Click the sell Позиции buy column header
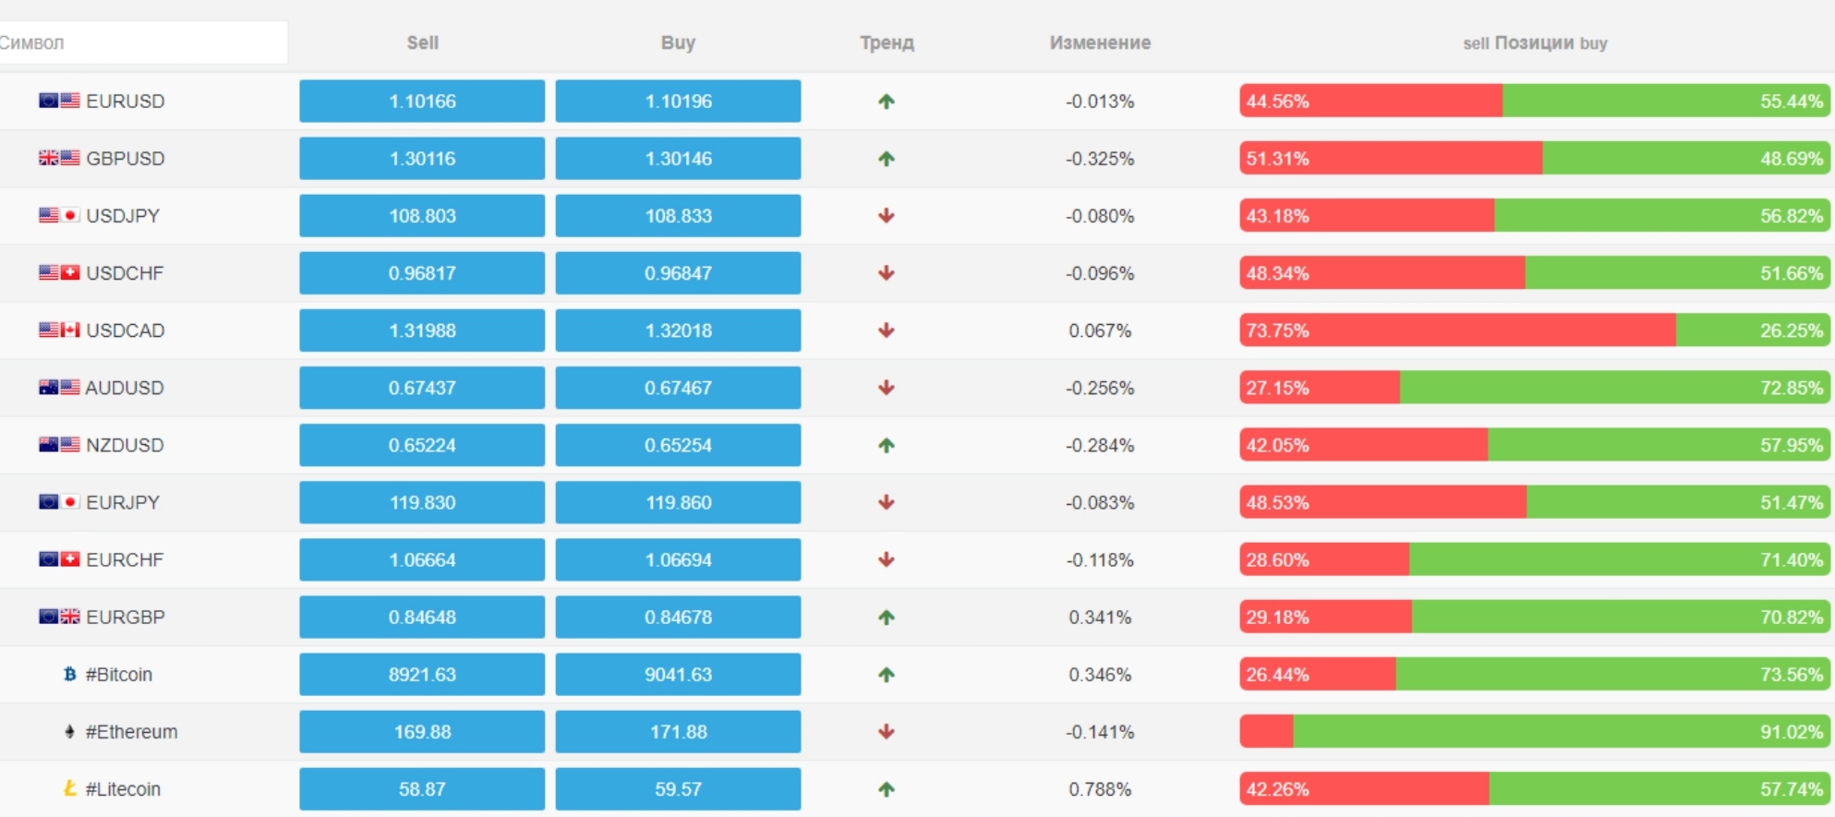1835x817 pixels. (x=1535, y=42)
